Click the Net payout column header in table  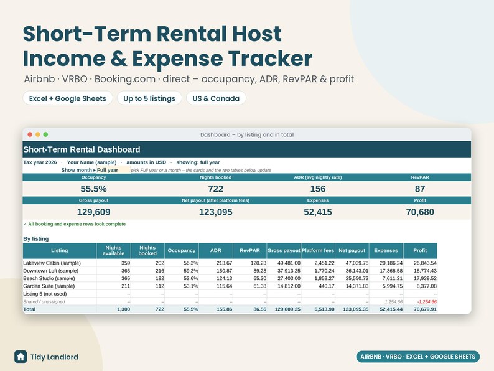[x=352, y=251]
